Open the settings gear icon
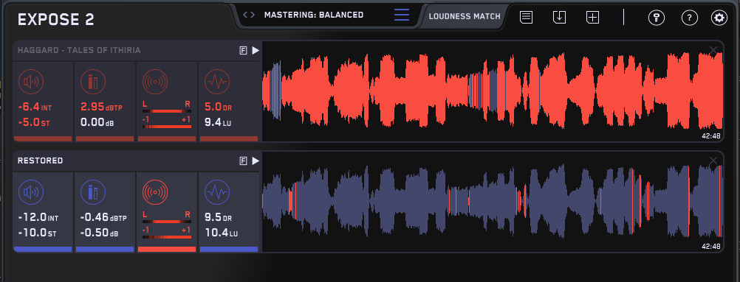 coord(719,18)
